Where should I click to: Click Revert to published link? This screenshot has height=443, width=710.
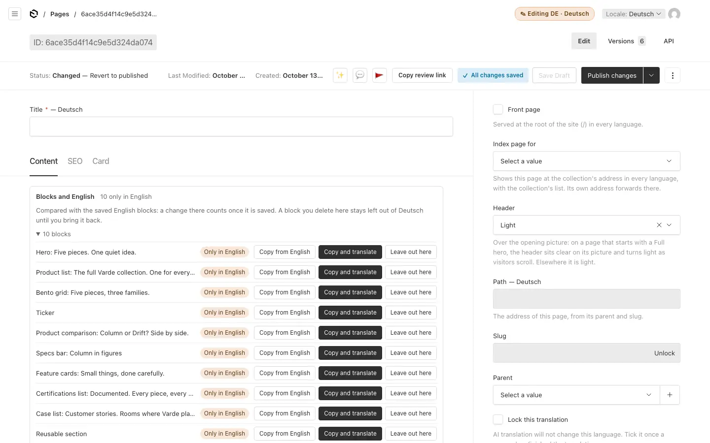(x=119, y=75)
